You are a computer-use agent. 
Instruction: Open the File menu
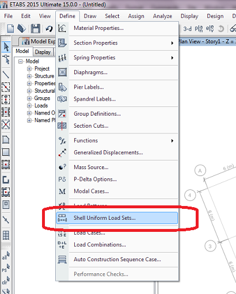[8, 16]
